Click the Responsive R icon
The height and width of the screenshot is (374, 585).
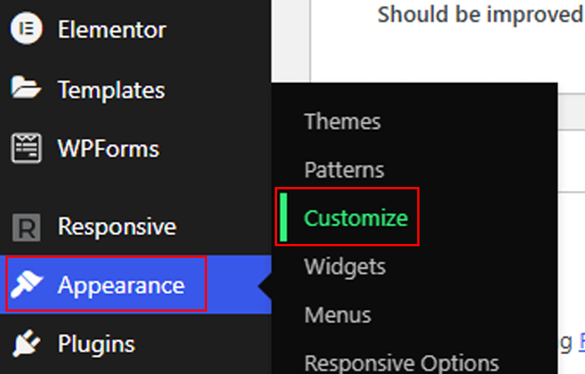click(26, 227)
